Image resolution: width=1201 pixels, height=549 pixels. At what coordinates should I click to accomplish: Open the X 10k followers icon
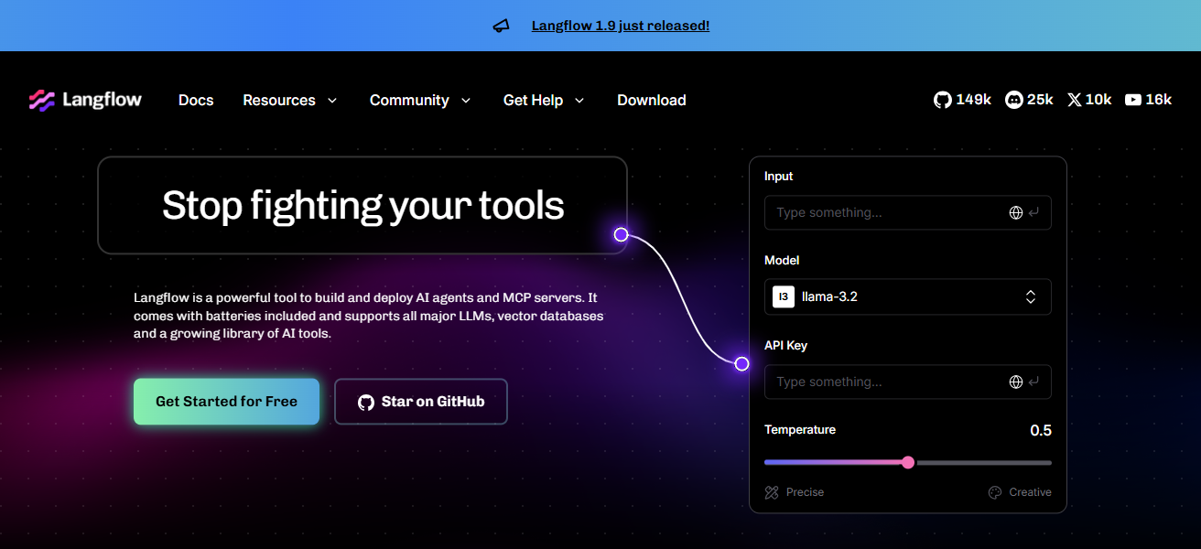(x=1075, y=100)
